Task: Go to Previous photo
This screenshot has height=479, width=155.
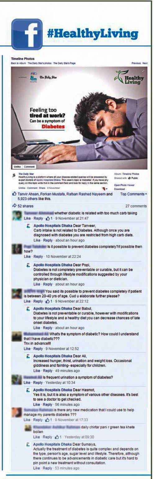Action: [136, 63]
